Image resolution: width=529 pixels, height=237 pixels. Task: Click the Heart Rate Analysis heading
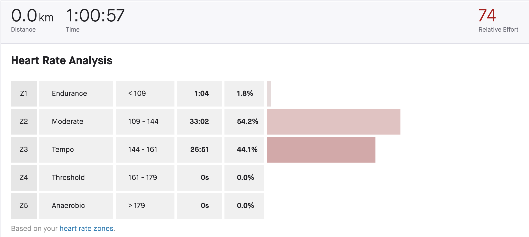click(62, 61)
